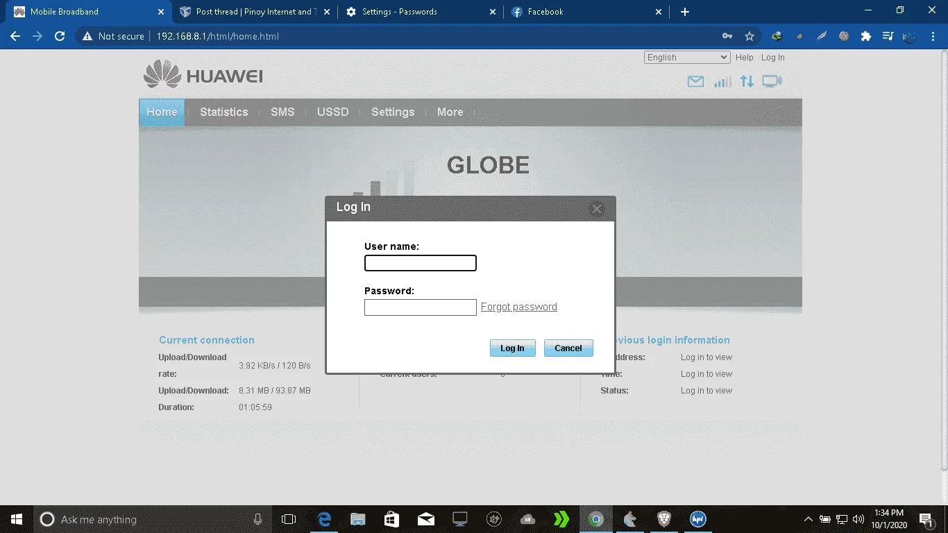The height and width of the screenshot is (533, 948).
Task: Click the Not secure warning icon
Action: (87, 36)
